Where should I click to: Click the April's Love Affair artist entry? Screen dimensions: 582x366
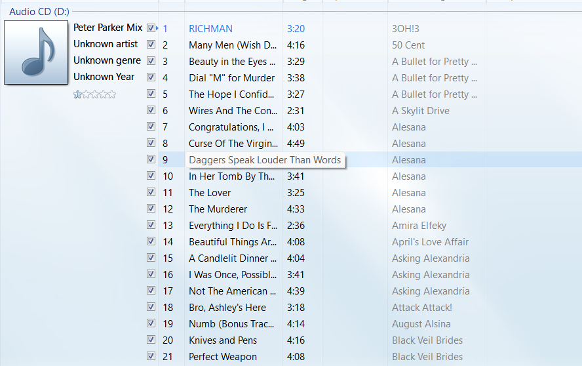click(x=430, y=242)
